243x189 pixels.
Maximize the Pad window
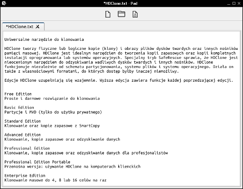coord(234,3)
